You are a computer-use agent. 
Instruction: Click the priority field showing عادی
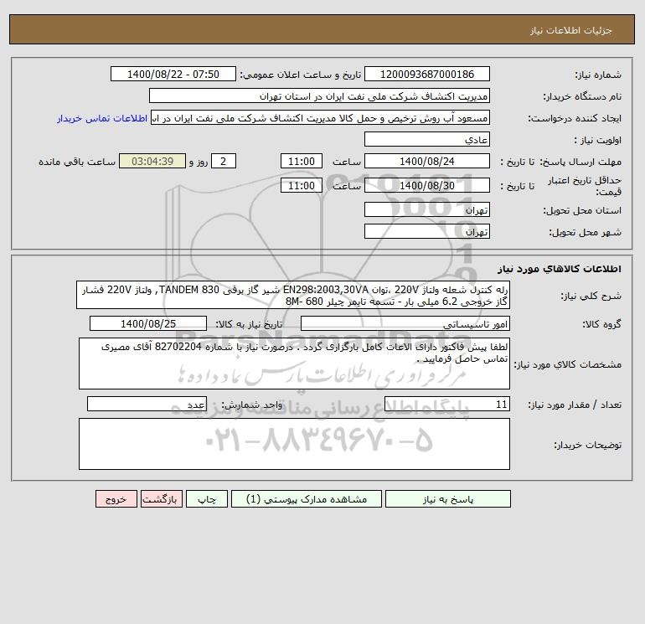427,140
